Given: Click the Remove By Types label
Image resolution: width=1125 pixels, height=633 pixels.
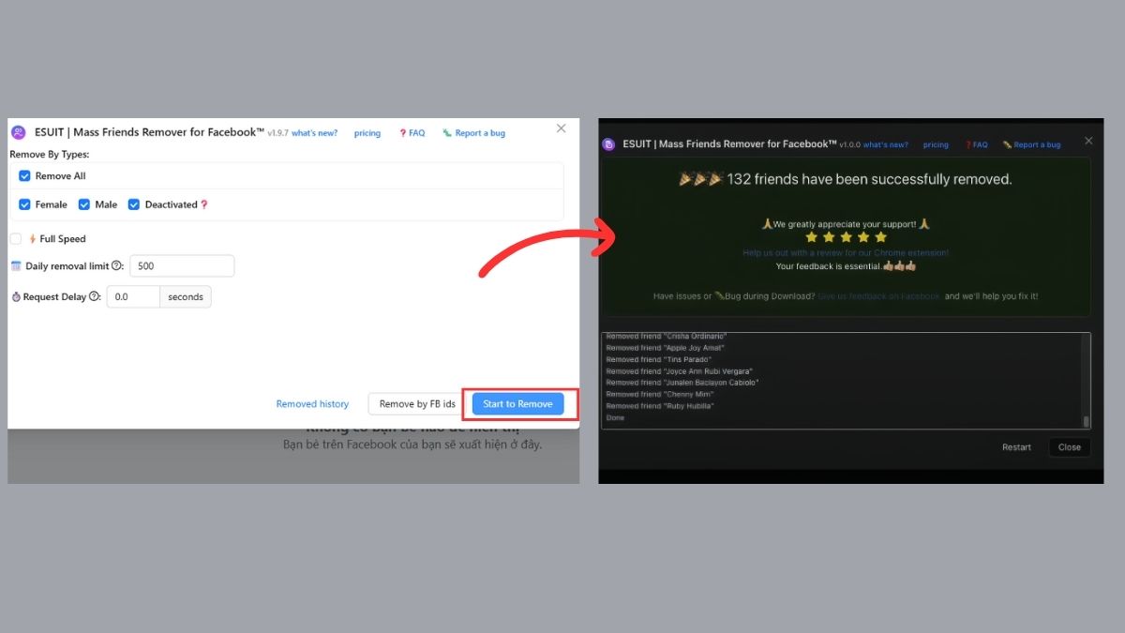Looking at the screenshot, I should 50,154.
